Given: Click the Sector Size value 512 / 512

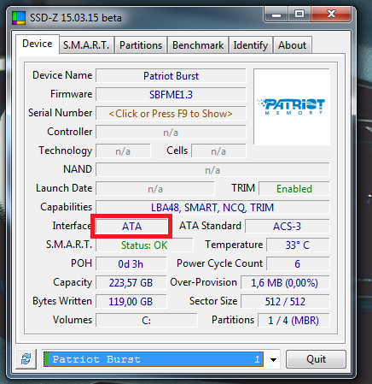Looking at the screenshot, I should tap(285, 302).
